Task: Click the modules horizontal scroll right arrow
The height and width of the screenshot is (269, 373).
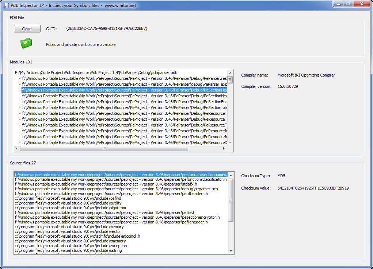Action: (224, 149)
